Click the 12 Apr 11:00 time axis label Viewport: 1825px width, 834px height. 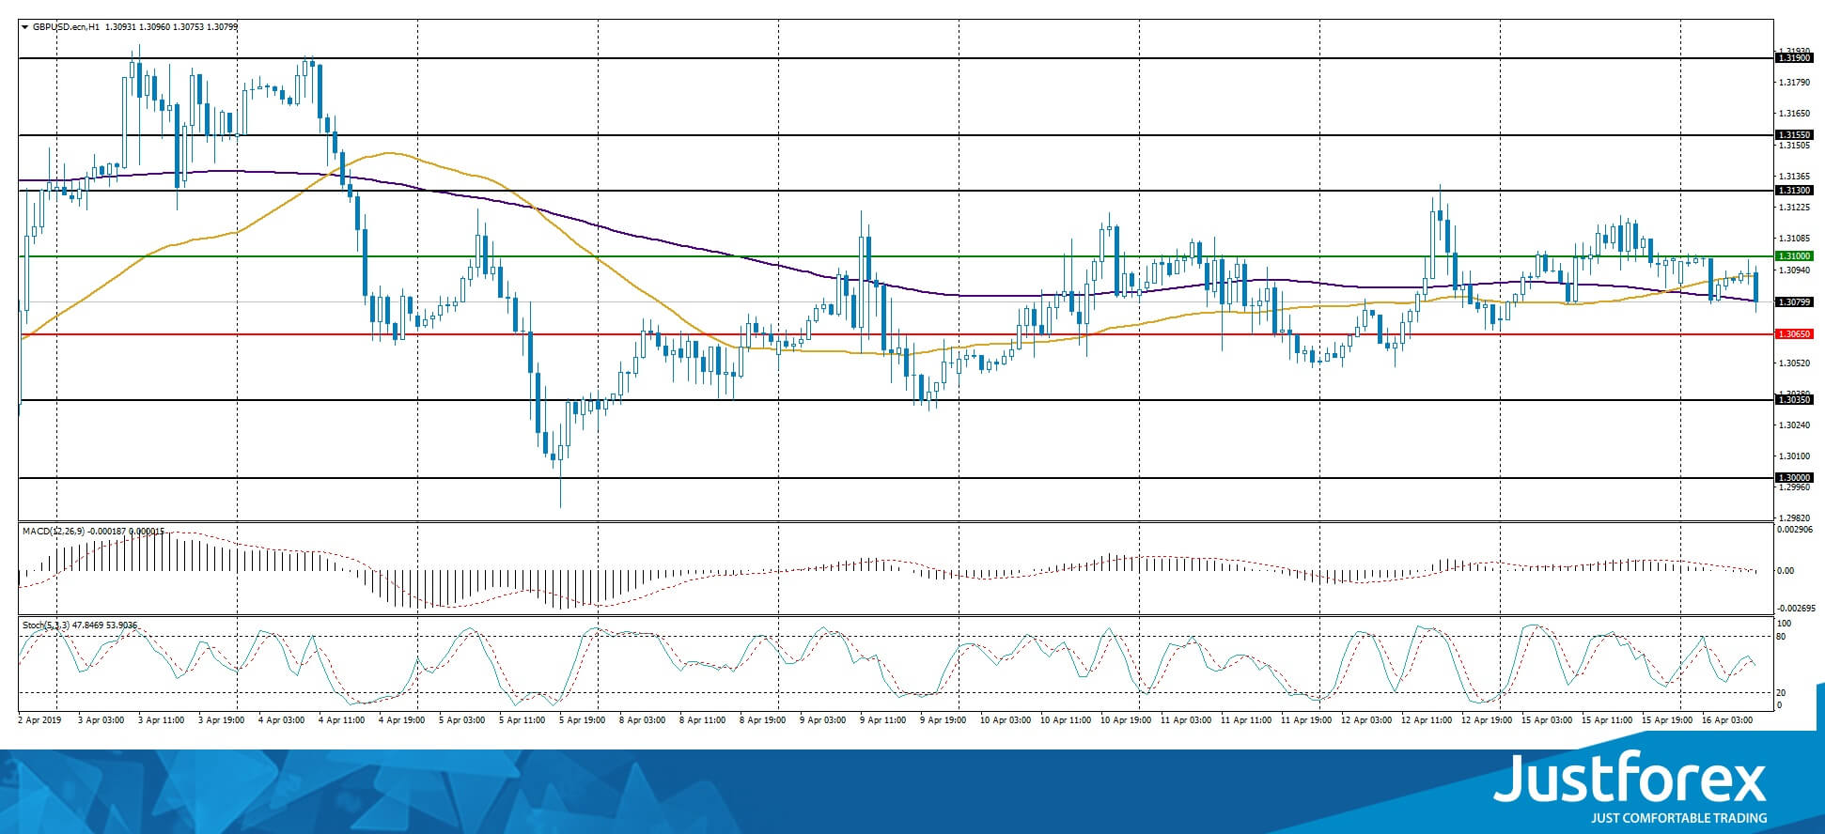pyautogui.click(x=1427, y=720)
